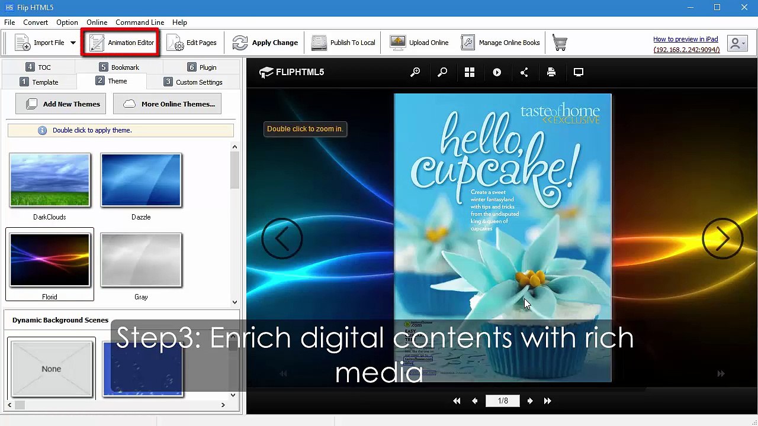Screen dimensions: 758x426
Task: Open the Option menu
Action: (67, 22)
